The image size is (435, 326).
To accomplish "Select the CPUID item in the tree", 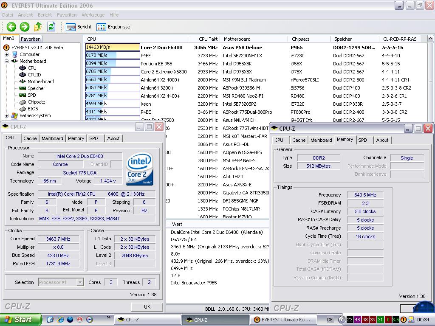I will [x=34, y=75].
